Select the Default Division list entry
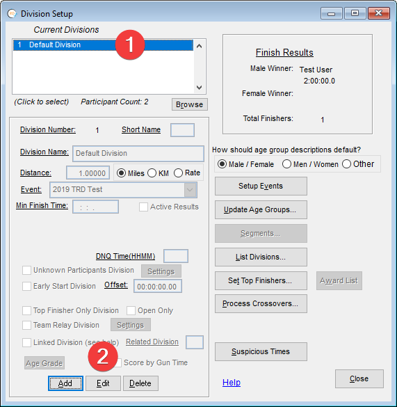Image resolution: width=397 pixels, height=407 pixels. pyautogui.click(x=103, y=45)
